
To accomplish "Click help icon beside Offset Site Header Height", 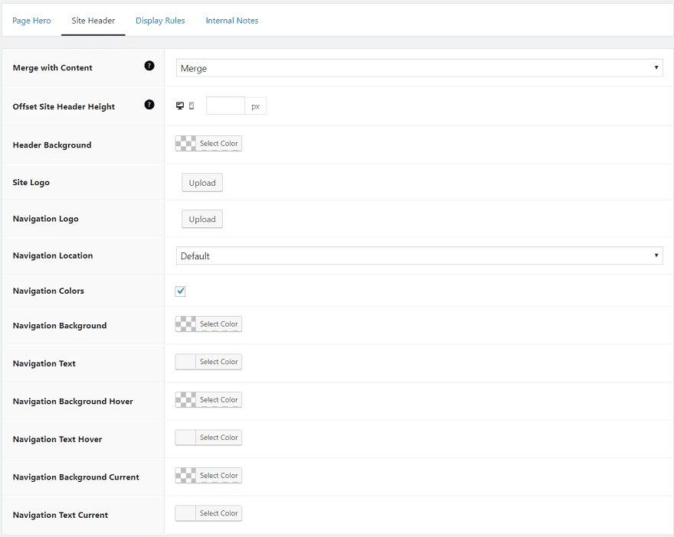I will point(149,105).
